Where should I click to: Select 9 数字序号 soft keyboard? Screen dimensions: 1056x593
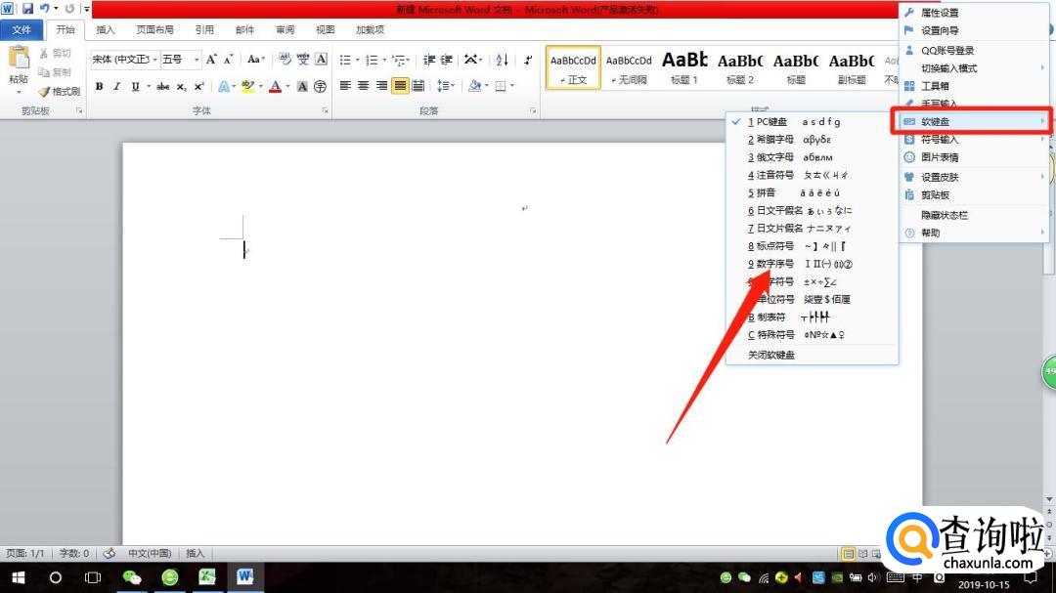pyautogui.click(x=812, y=264)
